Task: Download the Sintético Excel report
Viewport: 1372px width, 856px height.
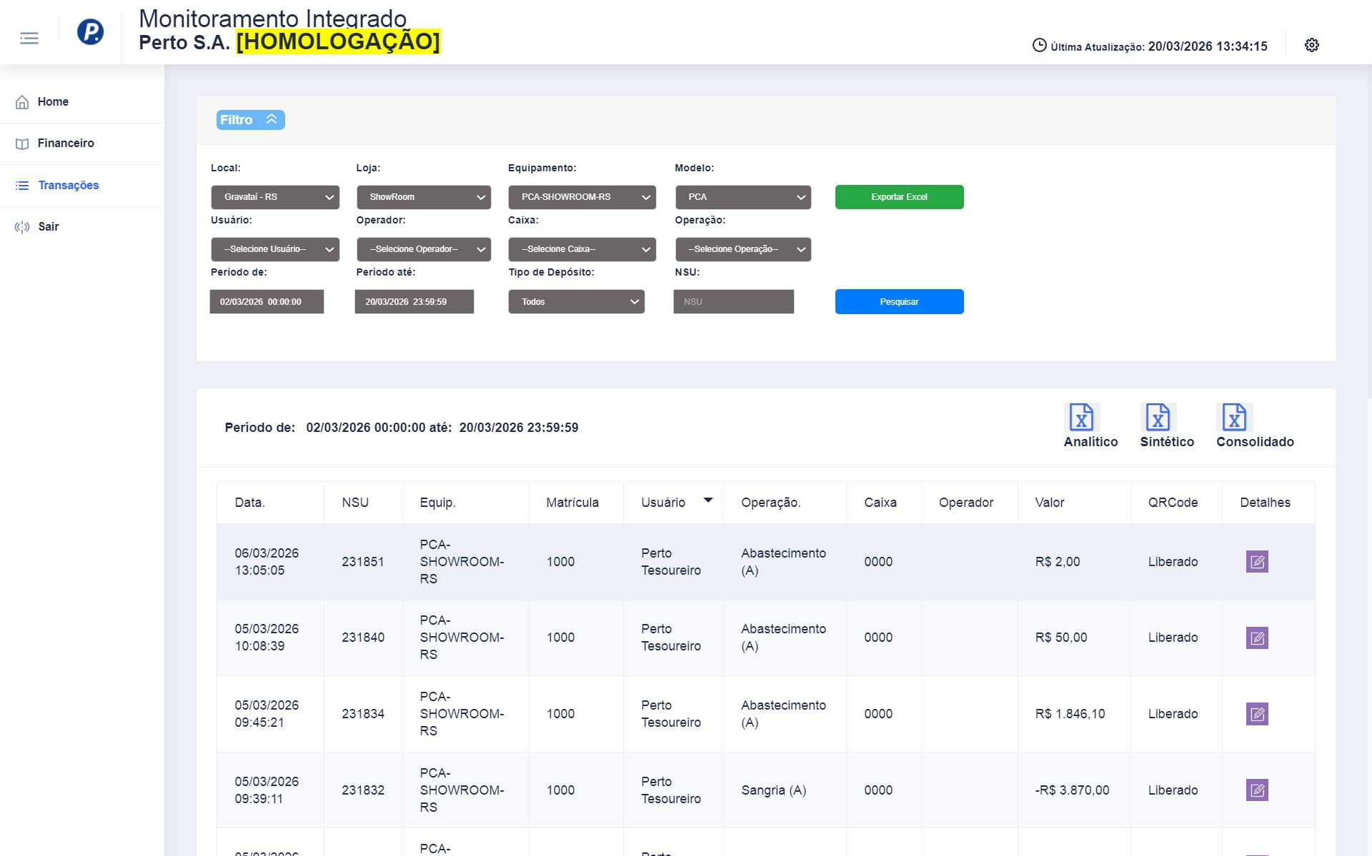Action: tap(1158, 418)
